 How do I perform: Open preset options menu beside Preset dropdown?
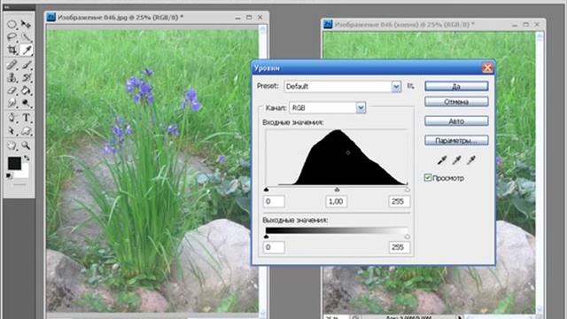pos(410,86)
